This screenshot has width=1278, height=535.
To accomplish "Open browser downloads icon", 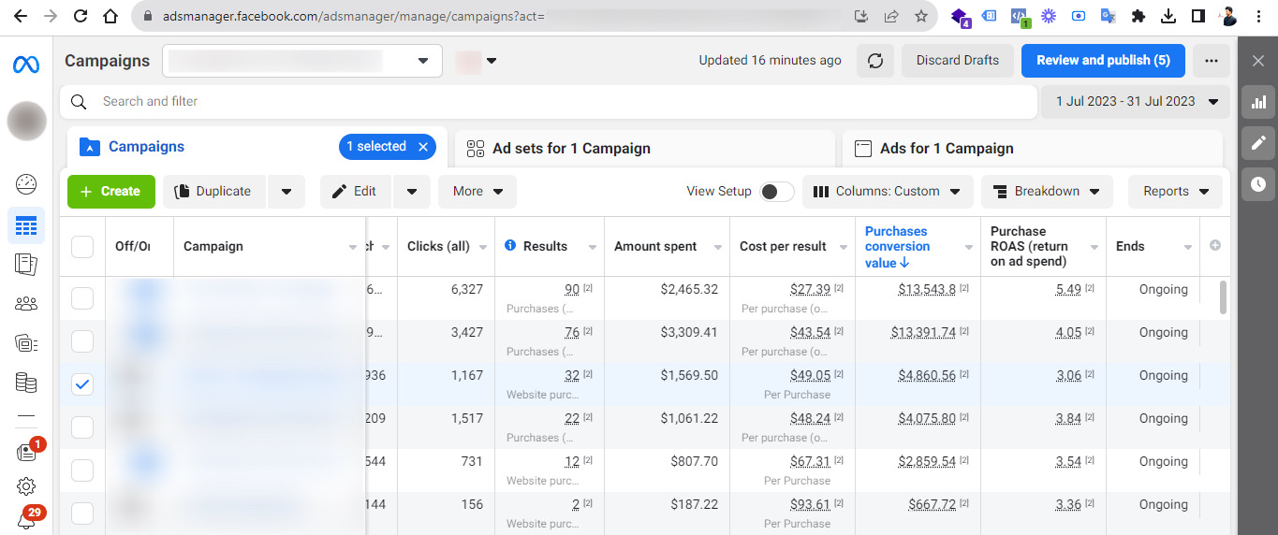I will [x=1168, y=16].
